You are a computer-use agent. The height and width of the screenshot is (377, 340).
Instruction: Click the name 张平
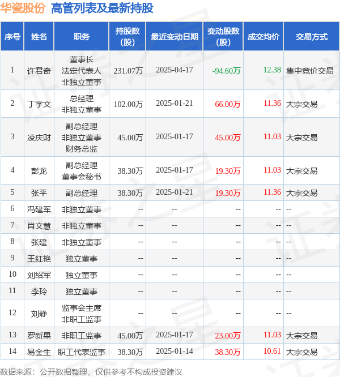point(39,193)
